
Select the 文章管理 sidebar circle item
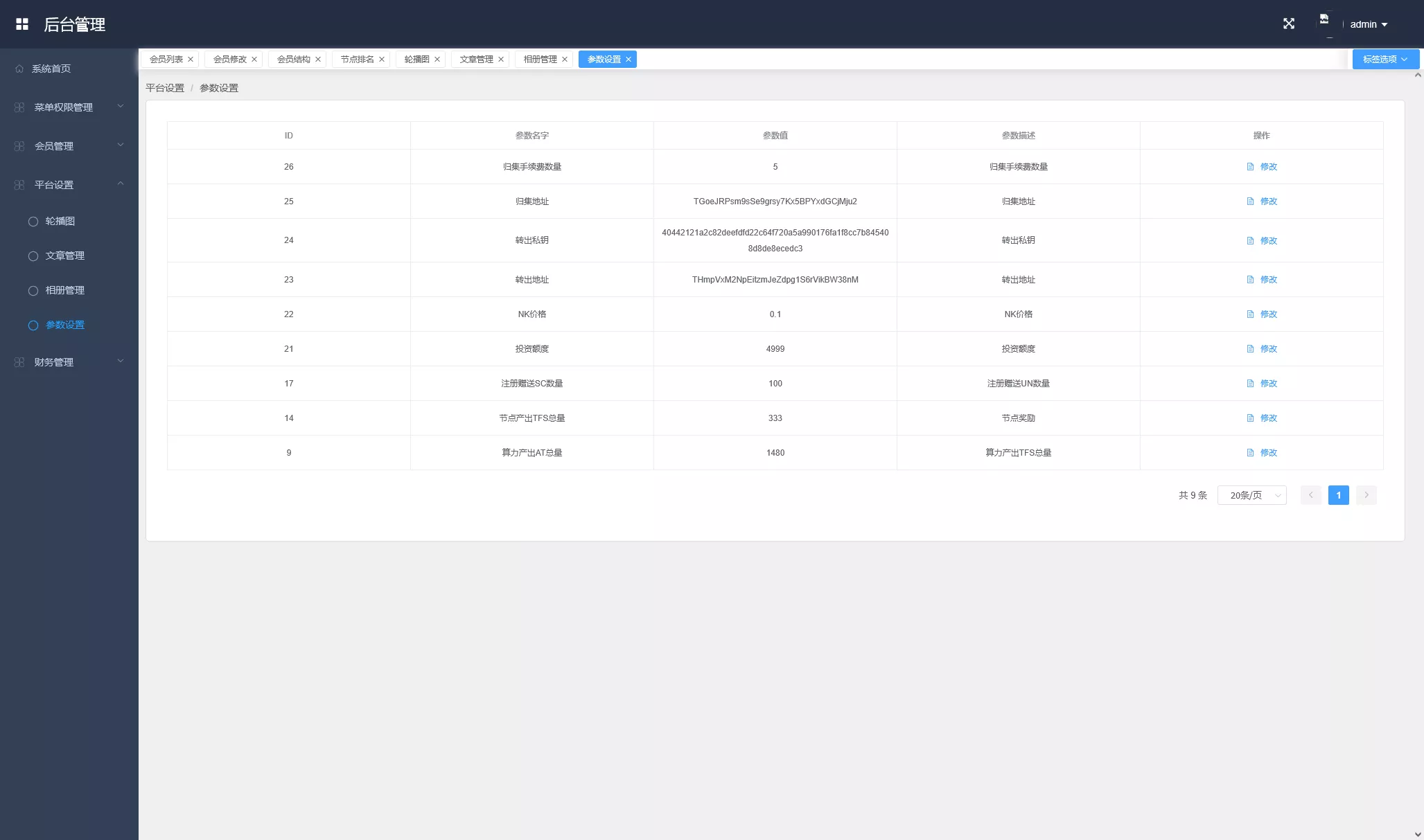33,256
